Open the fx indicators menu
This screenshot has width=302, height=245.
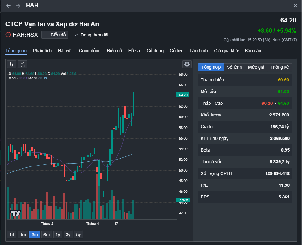click(x=22, y=64)
